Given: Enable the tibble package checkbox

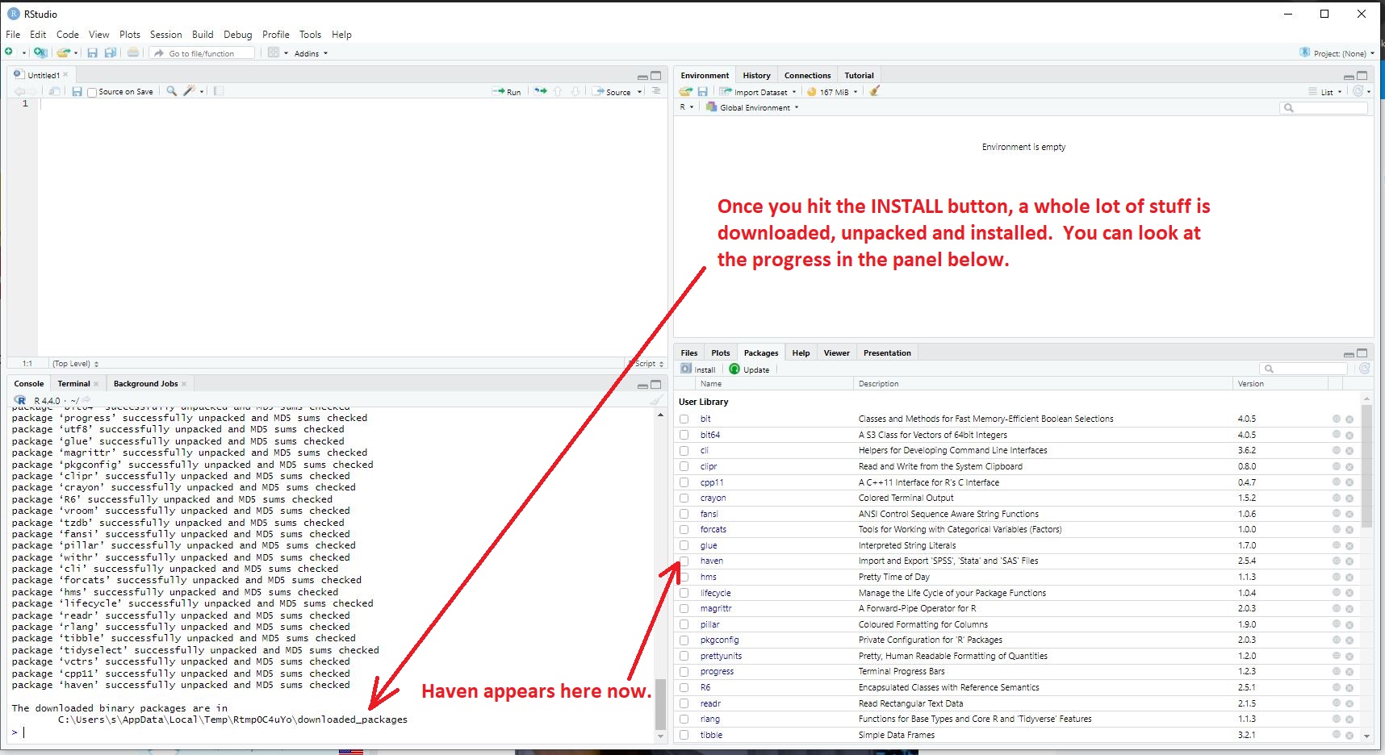Looking at the screenshot, I should pyautogui.click(x=684, y=735).
